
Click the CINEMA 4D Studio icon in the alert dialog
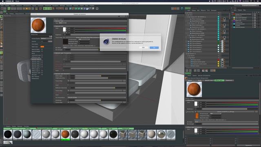[106, 42]
